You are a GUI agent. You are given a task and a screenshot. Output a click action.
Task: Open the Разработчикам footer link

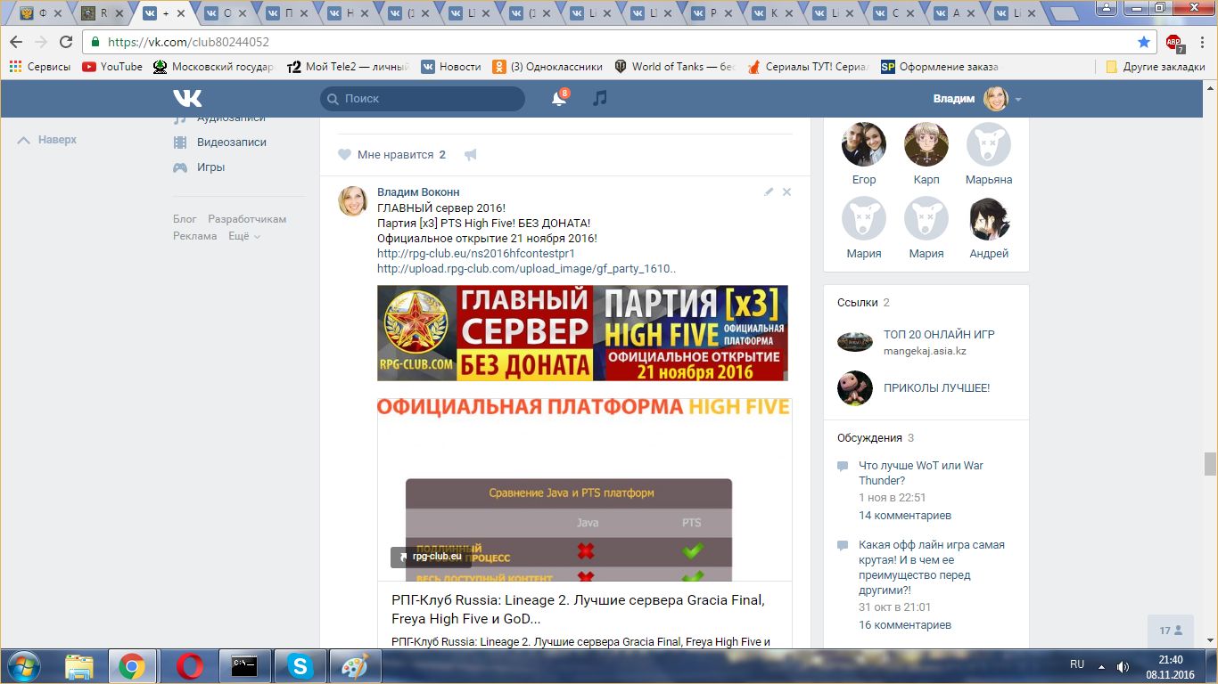click(247, 219)
